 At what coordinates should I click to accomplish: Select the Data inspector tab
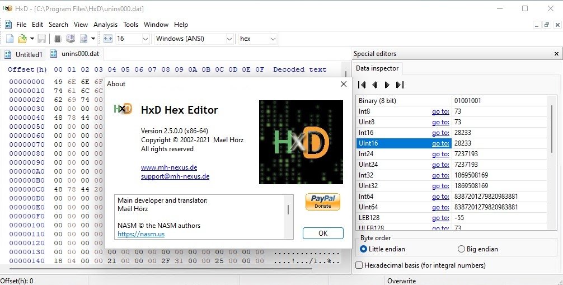pyautogui.click(x=377, y=68)
